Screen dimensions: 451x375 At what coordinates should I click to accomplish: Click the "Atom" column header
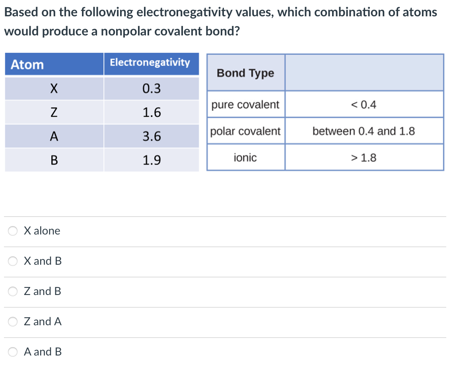(27, 64)
